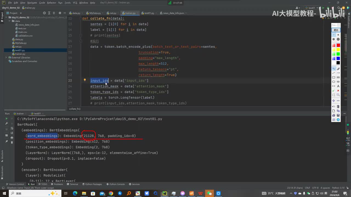Click the Select Opened File target icon
This screenshot has width=351, height=197.
click(x=44, y=13)
